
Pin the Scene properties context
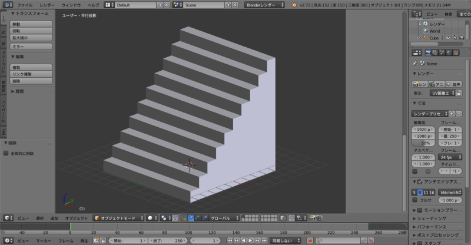(415, 64)
